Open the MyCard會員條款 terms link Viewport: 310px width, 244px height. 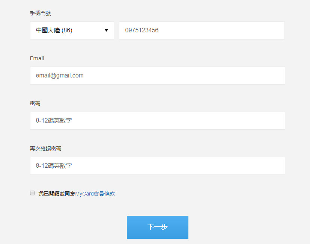[x=95, y=193]
